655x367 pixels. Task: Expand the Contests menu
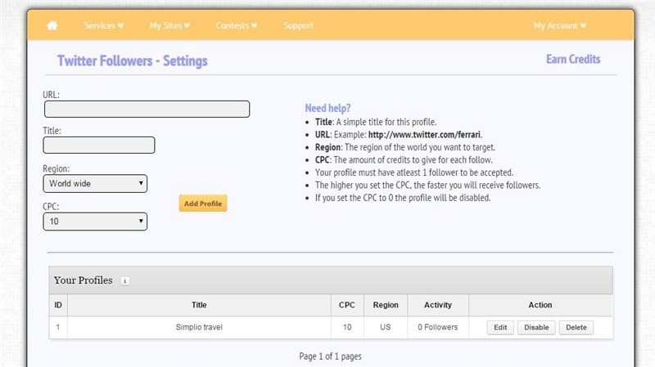[236, 25]
